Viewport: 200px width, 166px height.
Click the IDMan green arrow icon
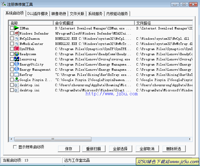tap(17, 28)
